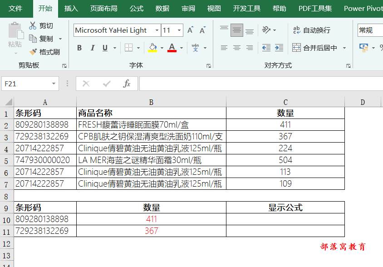Image resolution: width=383 pixels, height=267 pixels.
Task: Open the font size dropdown showing 11
Action: click(x=179, y=30)
